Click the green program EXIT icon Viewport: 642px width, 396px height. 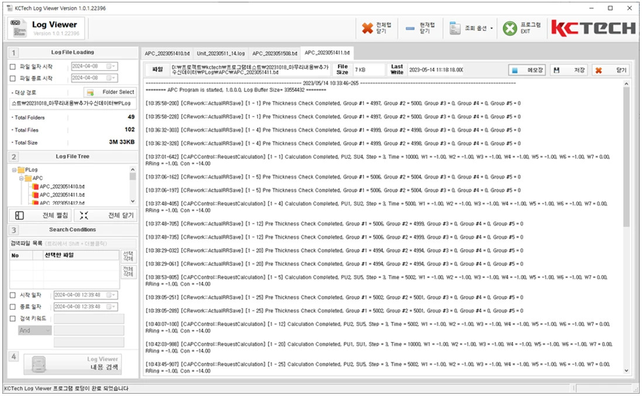510,28
